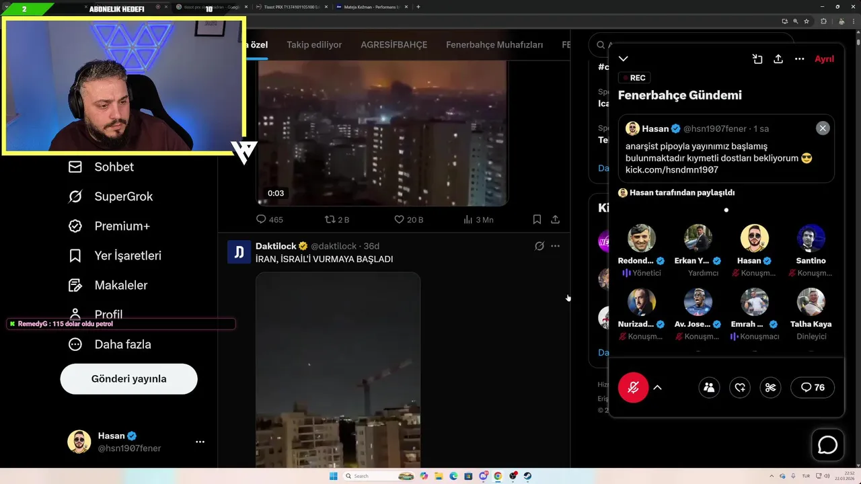
Task: Open Daktilock profile avatar
Action: click(x=239, y=252)
